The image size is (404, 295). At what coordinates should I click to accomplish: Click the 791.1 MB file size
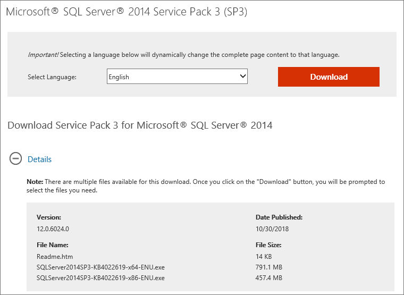pyautogui.click(x=268, y=267)
